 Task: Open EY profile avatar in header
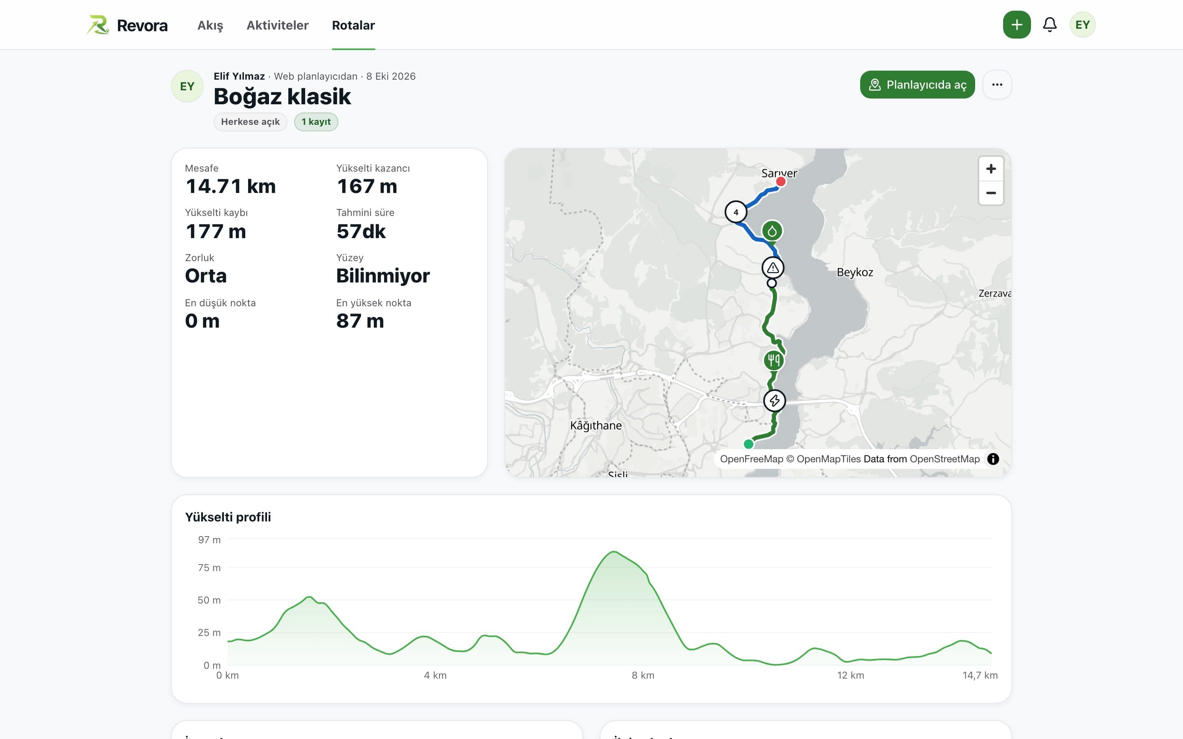[x=1082, y=25]
